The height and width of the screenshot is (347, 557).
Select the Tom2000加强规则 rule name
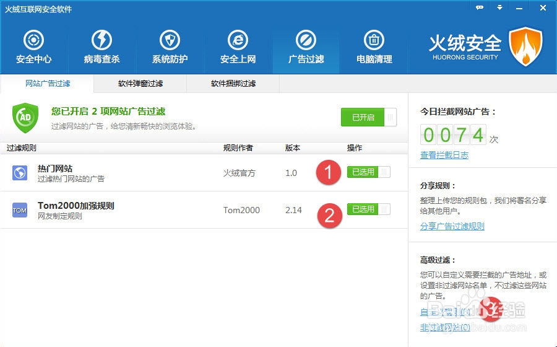76,206
